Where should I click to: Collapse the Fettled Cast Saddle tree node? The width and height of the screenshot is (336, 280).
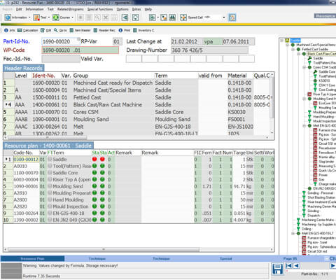(x=293, y=50)
